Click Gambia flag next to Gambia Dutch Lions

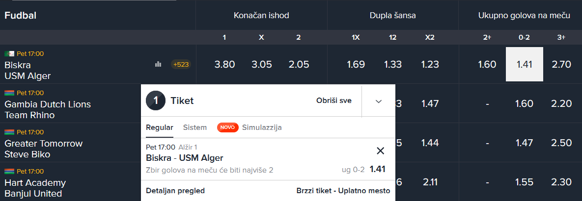click(x=9, y=93)
